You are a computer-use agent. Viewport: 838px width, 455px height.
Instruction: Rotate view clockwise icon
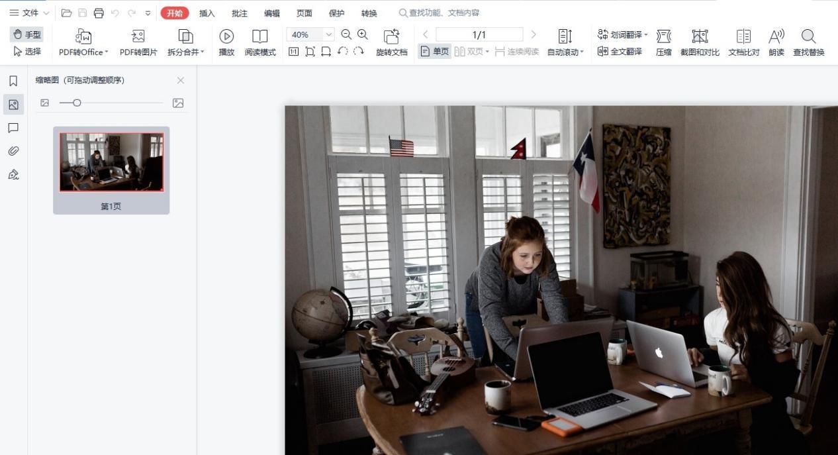click(358, 51)
